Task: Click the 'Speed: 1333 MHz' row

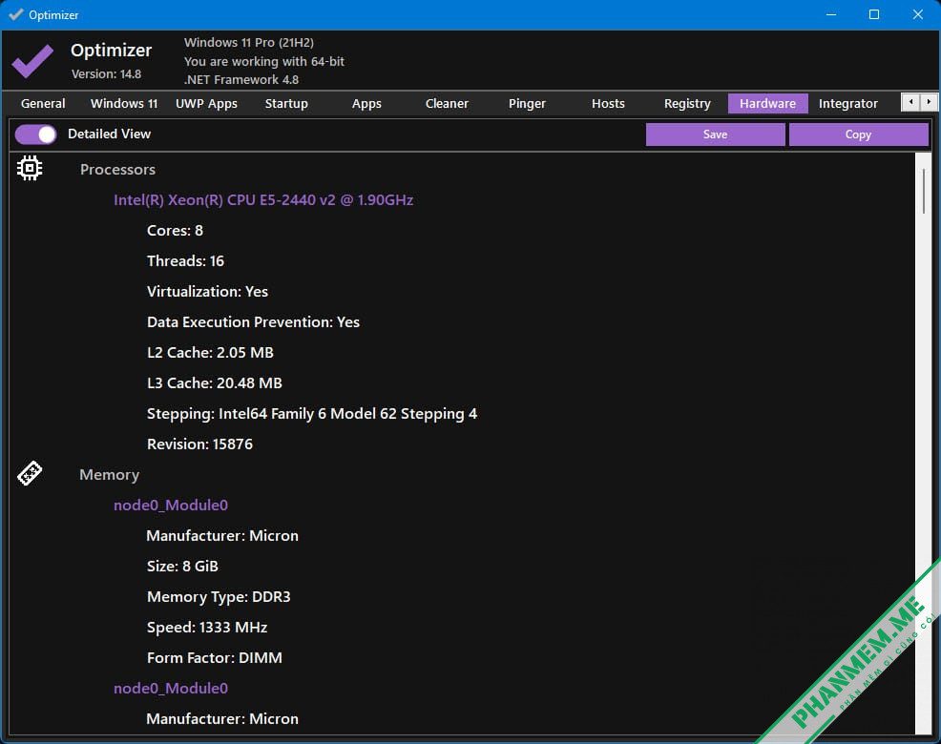Action: pos(207,628)
